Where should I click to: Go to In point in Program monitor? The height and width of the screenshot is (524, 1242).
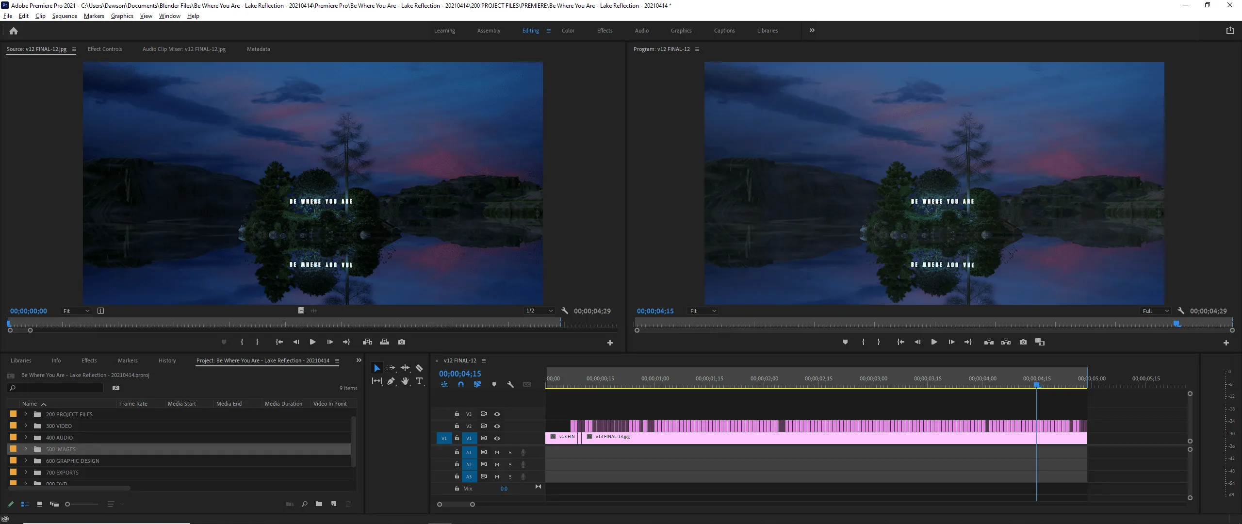pos(900,342)
